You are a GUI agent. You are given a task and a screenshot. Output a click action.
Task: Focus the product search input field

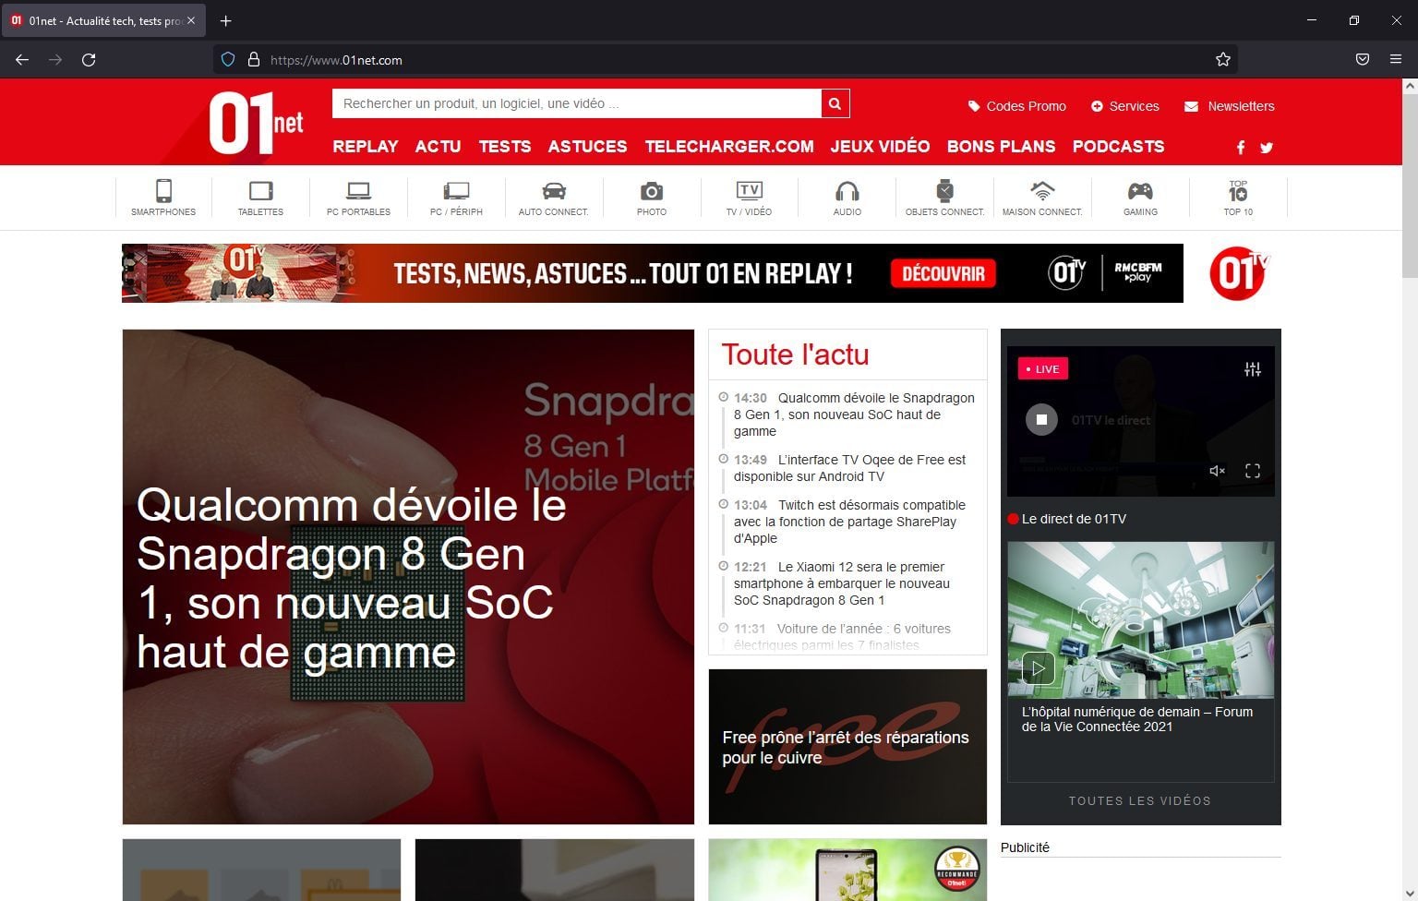pos(576,103)
